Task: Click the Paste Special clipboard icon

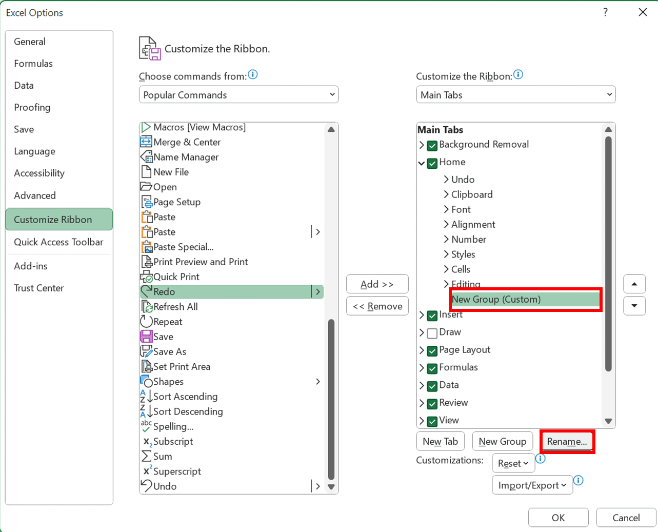Action: point(146,247)
